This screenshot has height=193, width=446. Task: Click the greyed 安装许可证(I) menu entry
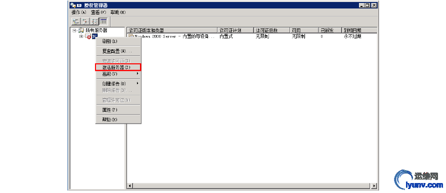coord(118,61)
